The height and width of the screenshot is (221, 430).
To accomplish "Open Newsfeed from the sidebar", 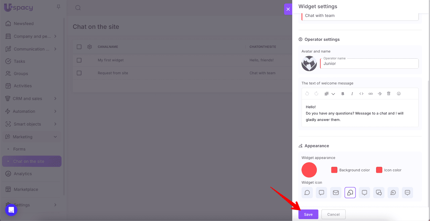I will [x=24, y=24].
